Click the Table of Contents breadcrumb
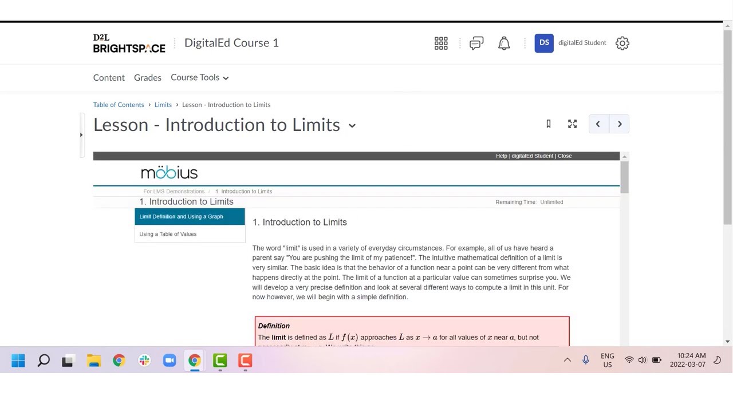This screenshot has height=412, width=733. click(119, 105)
